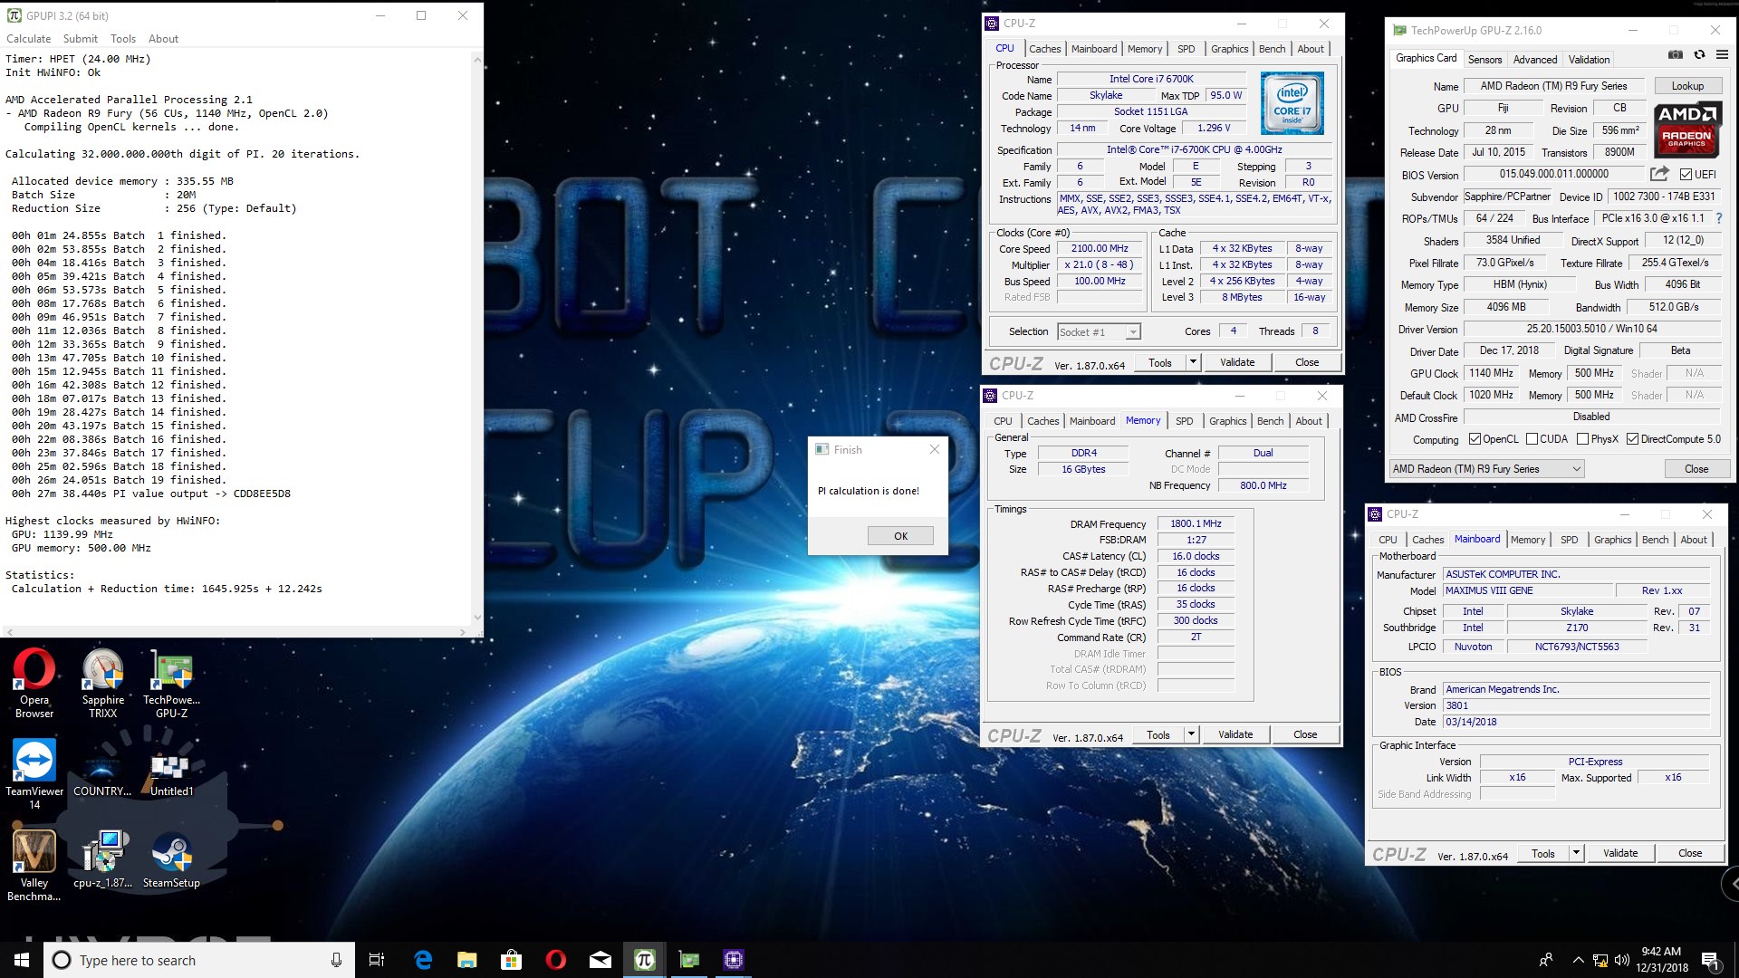The width and height of the screenshot is (1739, 978).
Task: Open Graphics tab in Mainboard CPU-Z window
Action: pos(1612,540)
